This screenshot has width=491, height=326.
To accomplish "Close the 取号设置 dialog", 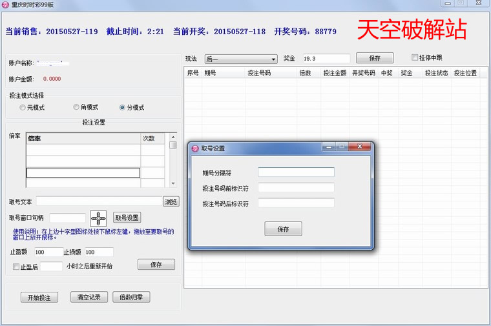I will (x=360, y=147).
